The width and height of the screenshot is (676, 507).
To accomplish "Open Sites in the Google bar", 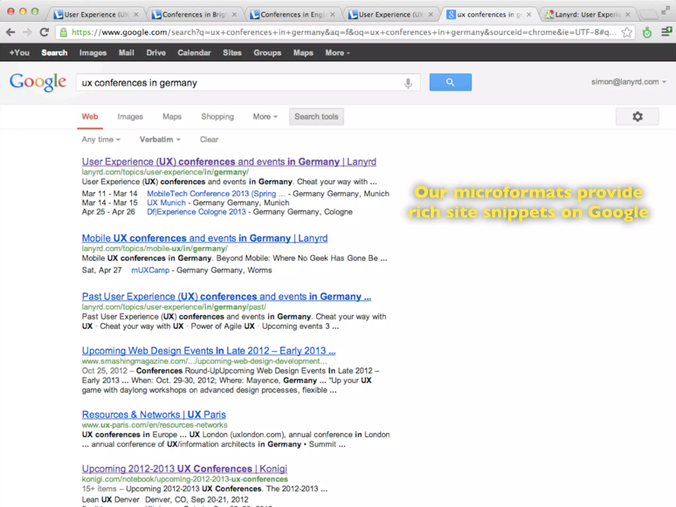I will pyautogui.click(x=232, y=53).
